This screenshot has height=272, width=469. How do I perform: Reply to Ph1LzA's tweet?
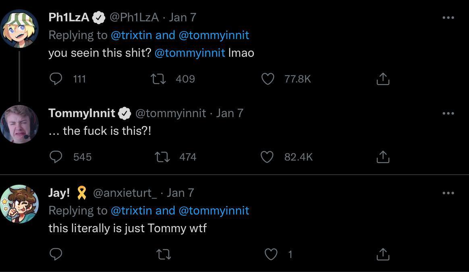pyautogui.click(x=56, y=79)
